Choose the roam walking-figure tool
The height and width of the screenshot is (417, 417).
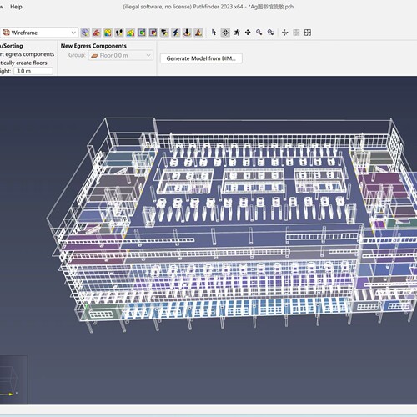tap(237, 33)
